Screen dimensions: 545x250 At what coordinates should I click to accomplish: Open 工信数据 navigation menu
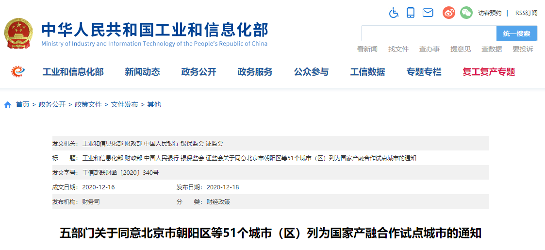pos(368,72)
